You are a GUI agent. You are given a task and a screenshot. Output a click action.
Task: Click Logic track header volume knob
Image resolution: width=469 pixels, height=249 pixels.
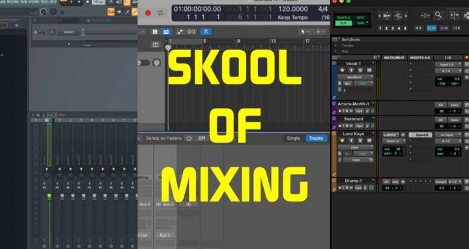[156, 62]
